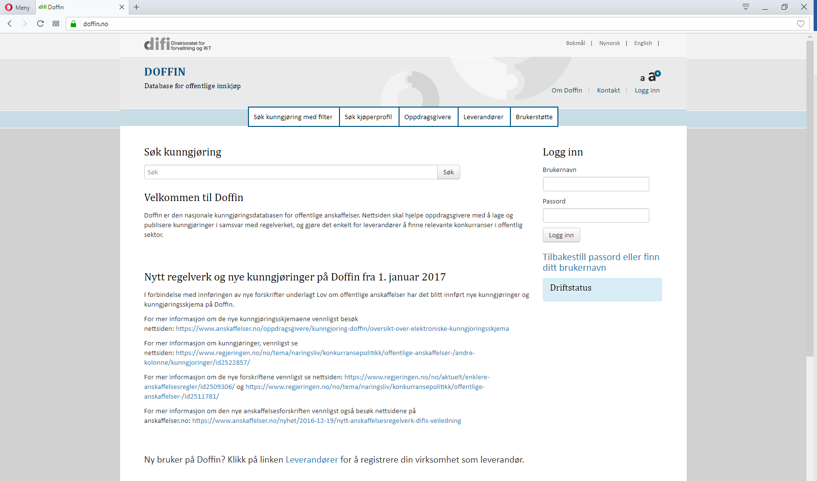Bookmark page with heart icon
Screen dimensions: 817x481
point(801,24)
